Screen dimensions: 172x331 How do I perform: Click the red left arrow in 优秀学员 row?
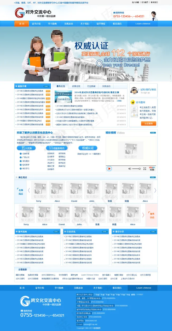(17, 215)
